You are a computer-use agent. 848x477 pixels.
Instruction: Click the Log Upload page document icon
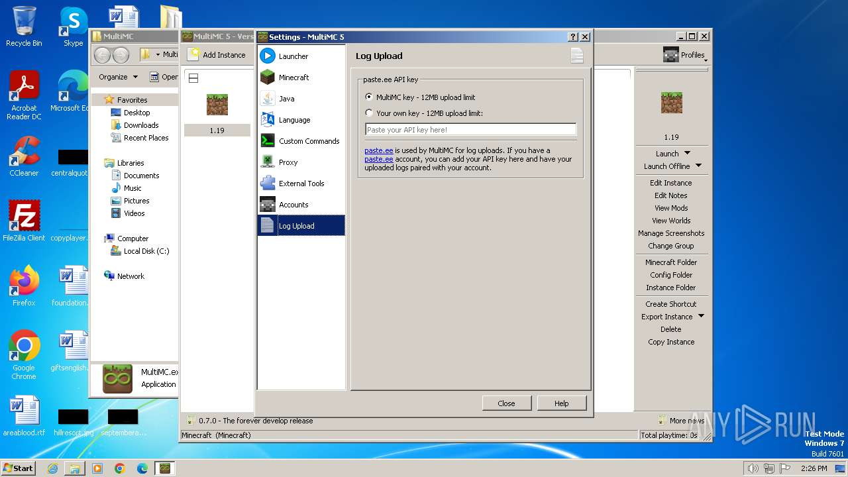tap(577, 56)
